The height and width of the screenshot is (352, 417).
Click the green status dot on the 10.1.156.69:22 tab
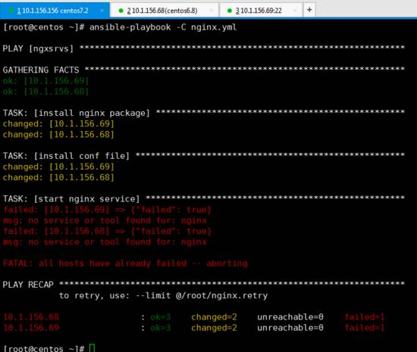[230, 11]
